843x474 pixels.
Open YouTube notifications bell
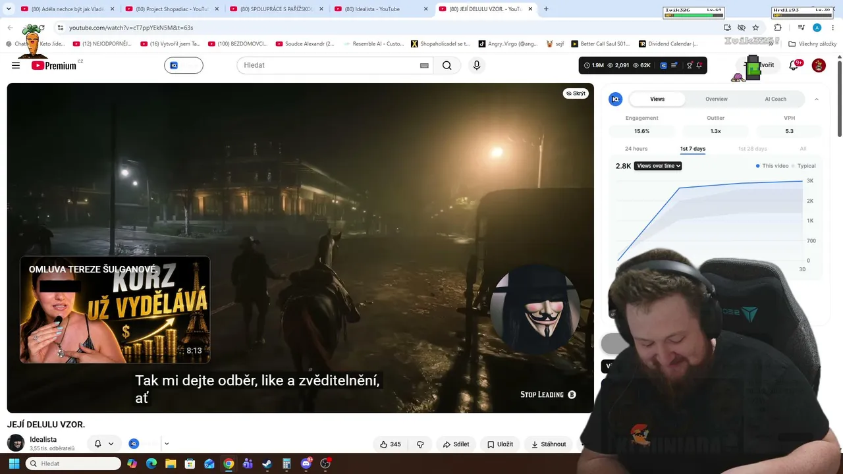794,65
